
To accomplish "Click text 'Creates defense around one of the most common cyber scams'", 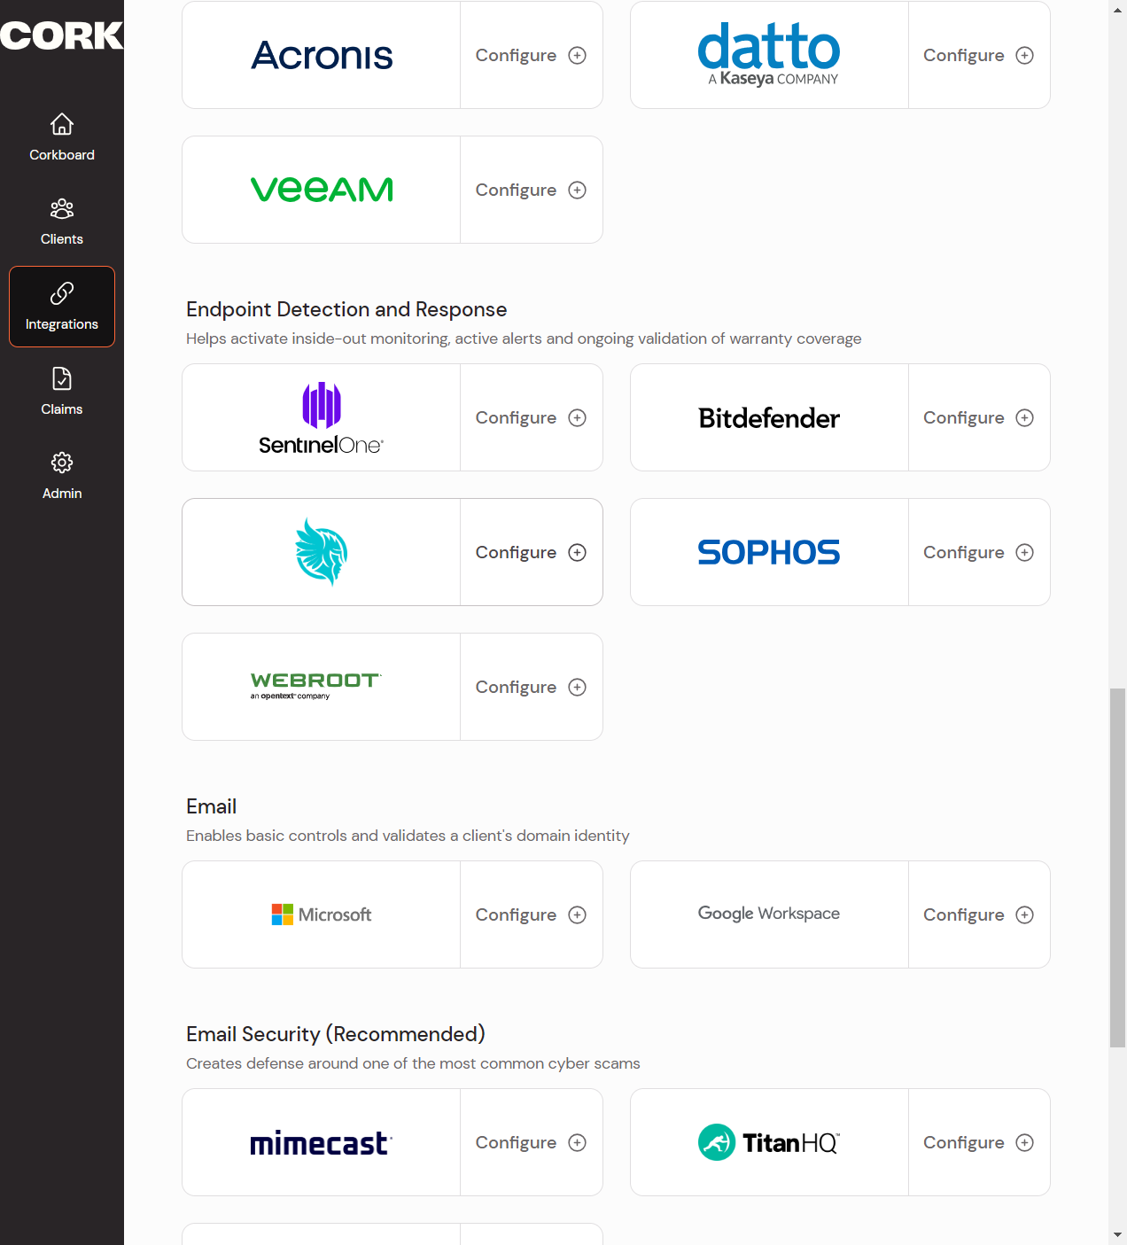I will [413, 1063].
